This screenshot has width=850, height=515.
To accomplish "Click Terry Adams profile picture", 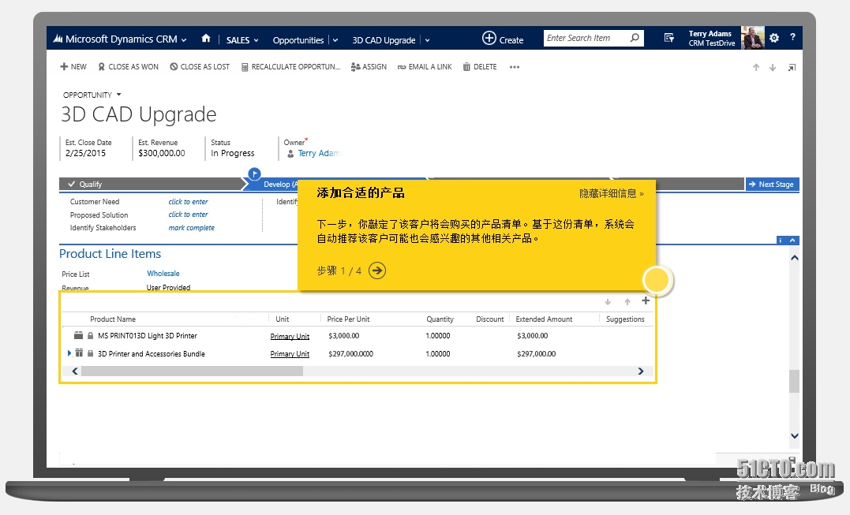I will pyautogui.click(x=752, y=38).
